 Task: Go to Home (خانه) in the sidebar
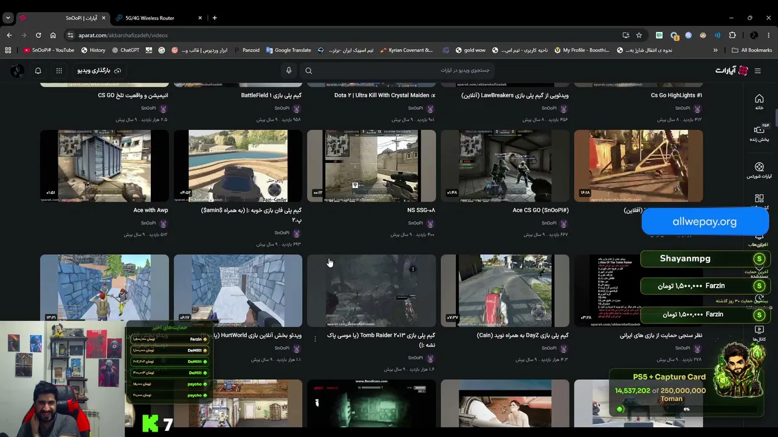(x=759, y=102)
